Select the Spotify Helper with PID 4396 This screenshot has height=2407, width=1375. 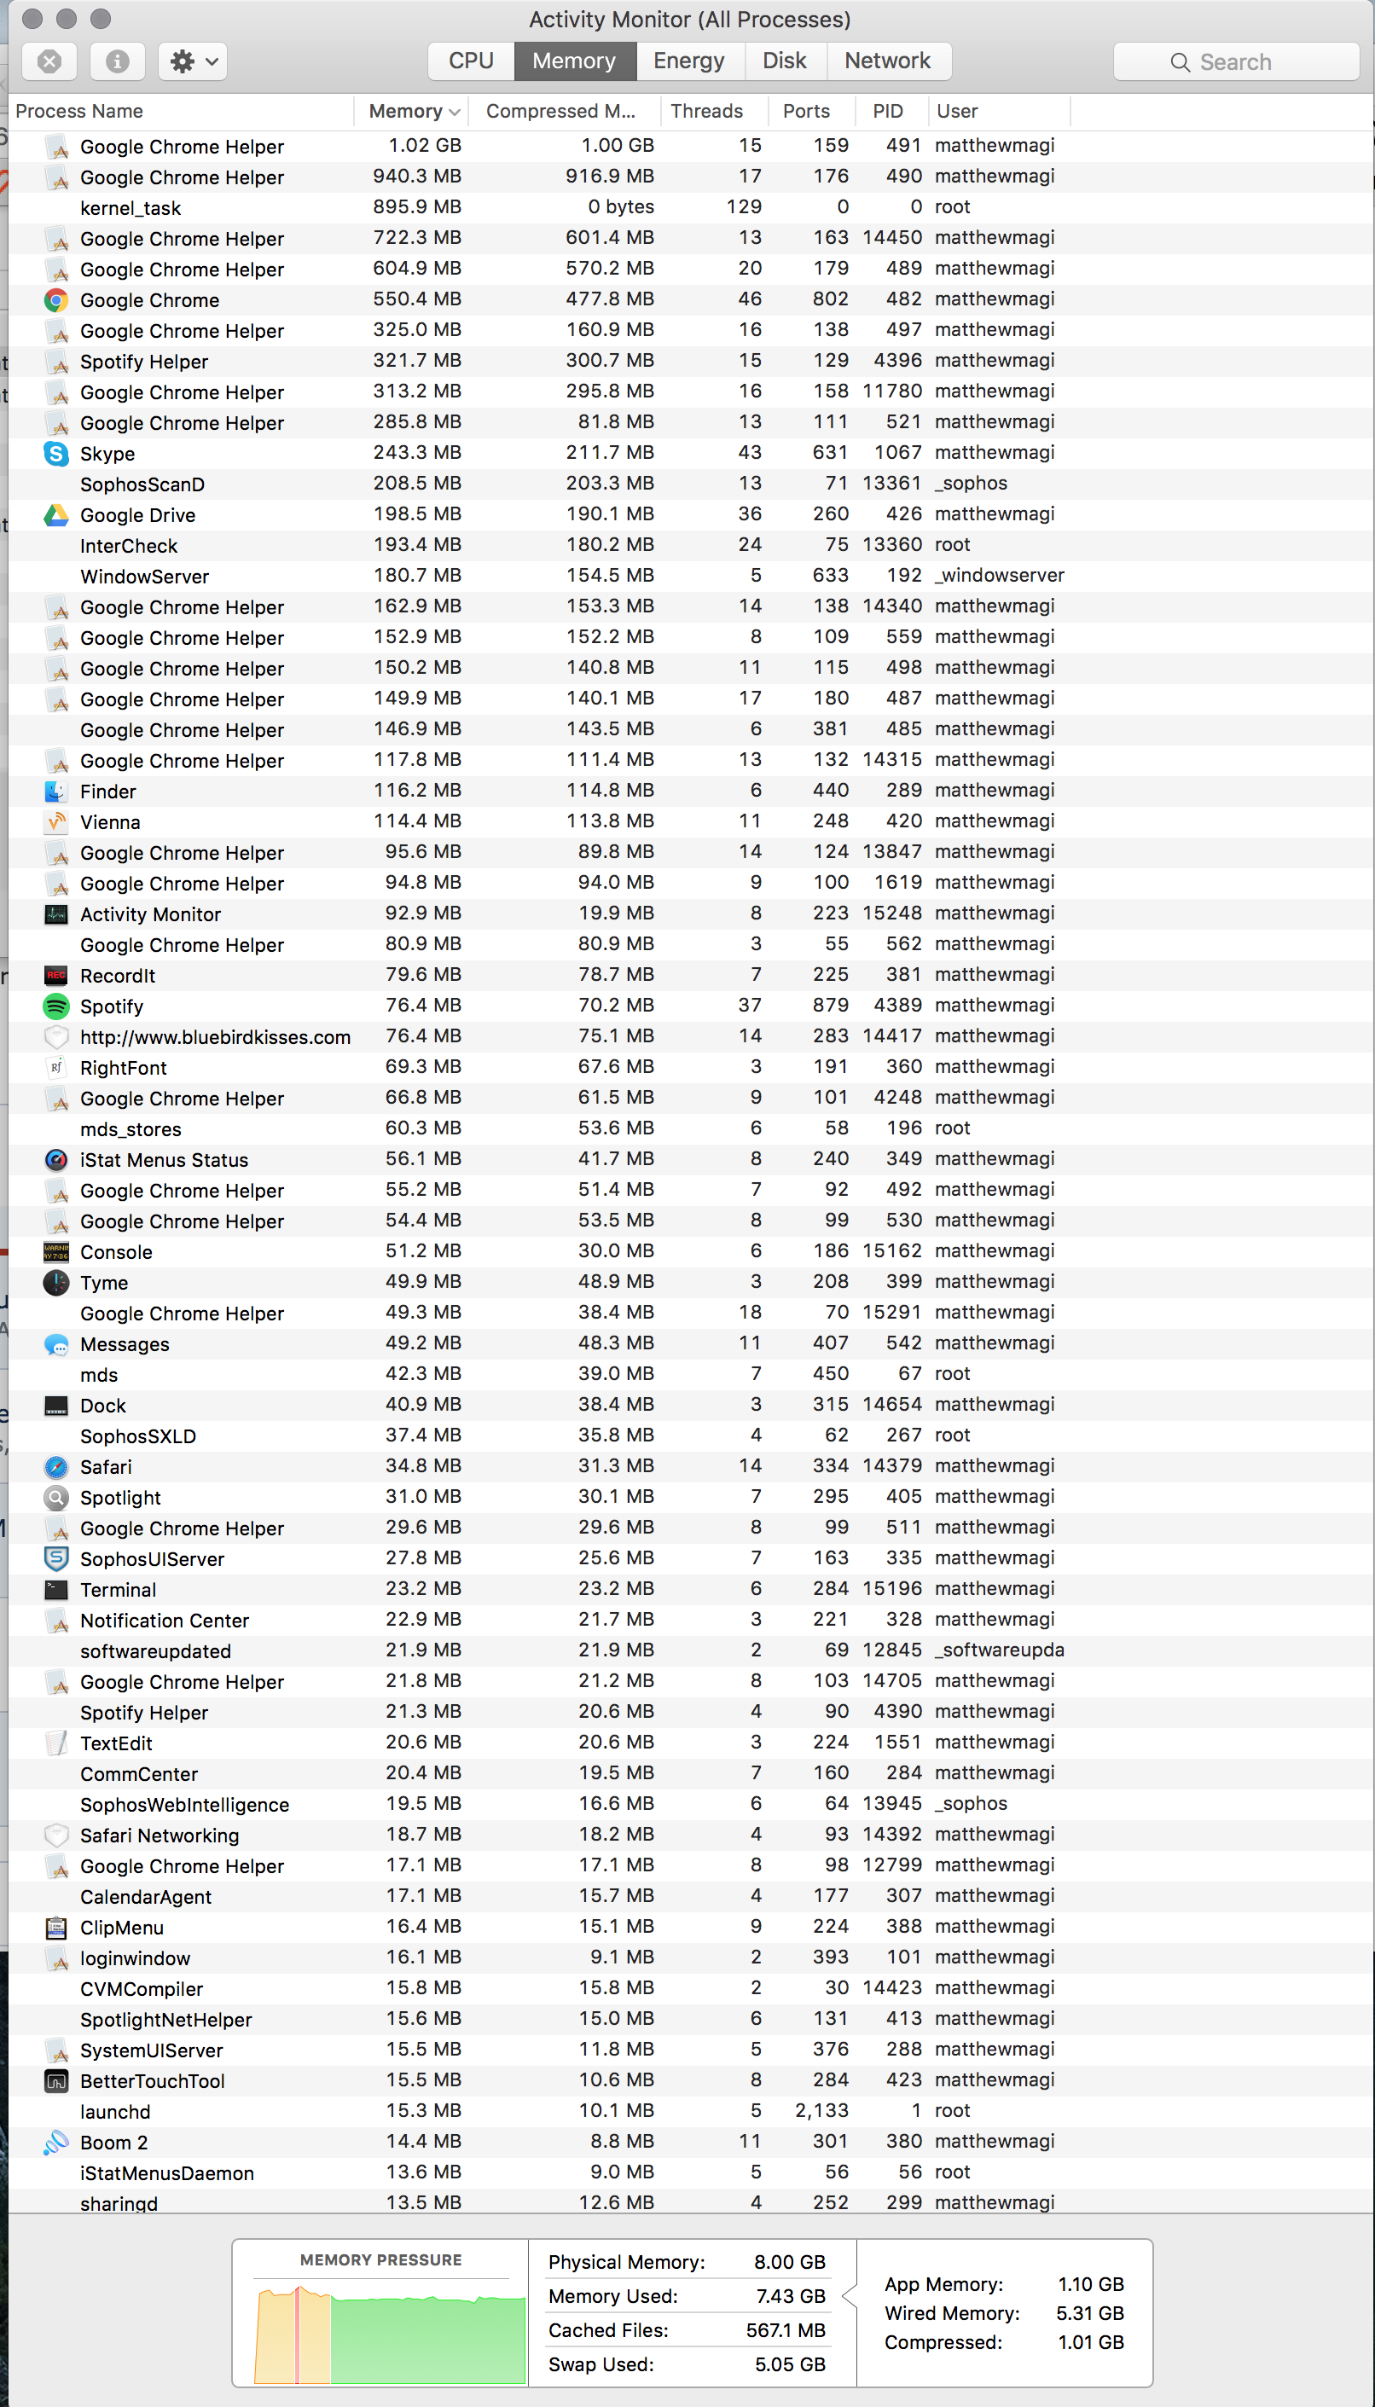tap(691, 362)
